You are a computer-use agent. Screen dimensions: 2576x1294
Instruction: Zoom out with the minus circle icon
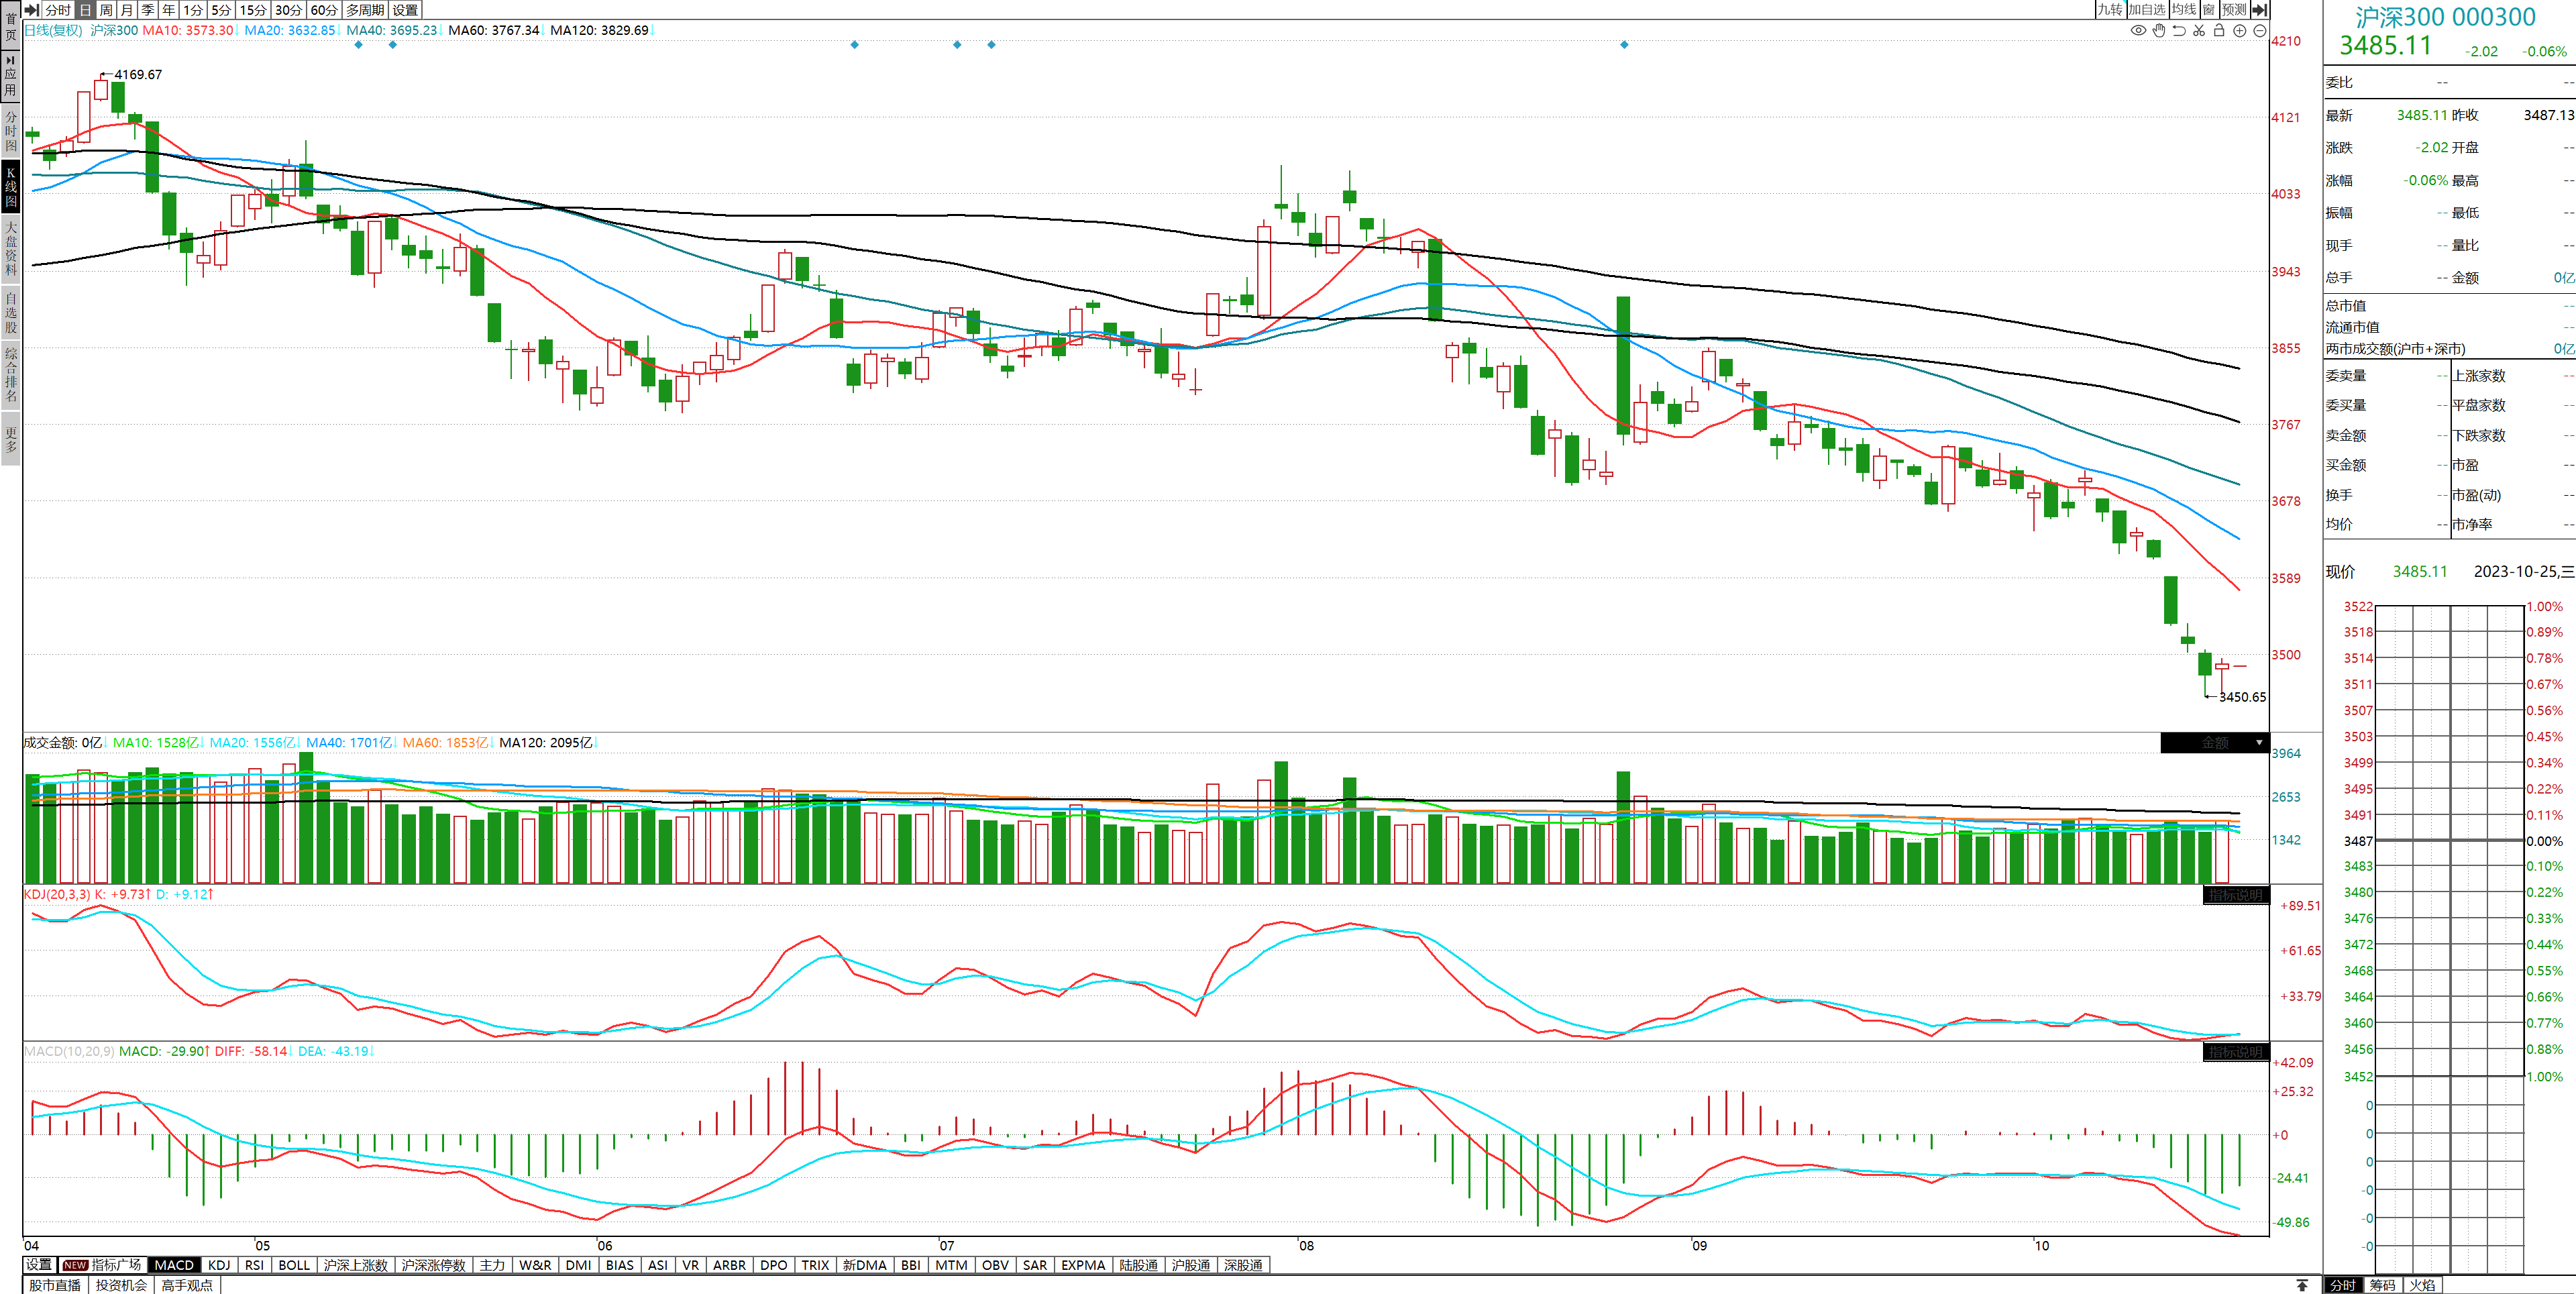click(x=2259, y=31)
